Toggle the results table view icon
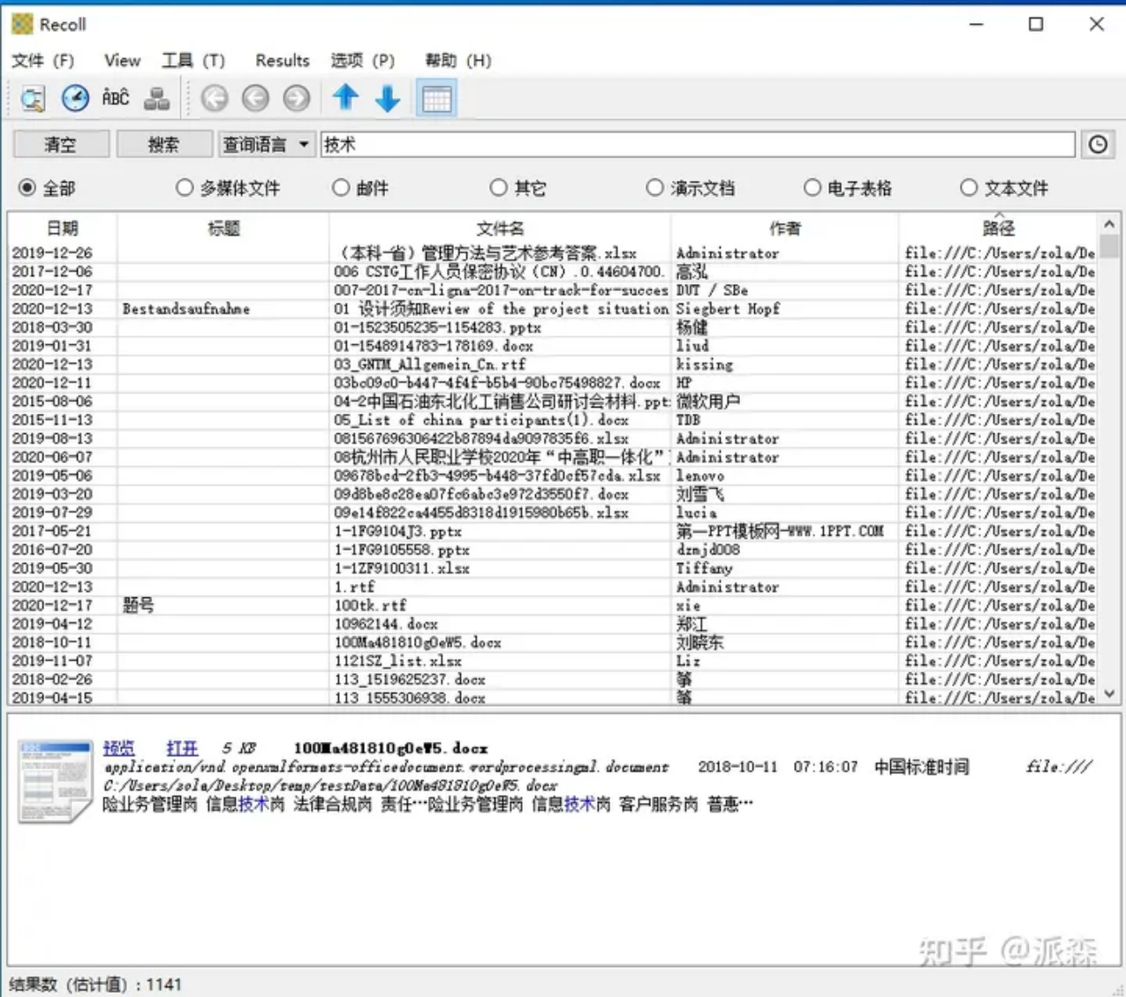 point(436,98)
